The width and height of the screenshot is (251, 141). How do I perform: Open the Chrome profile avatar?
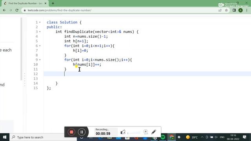coord(240,10)
